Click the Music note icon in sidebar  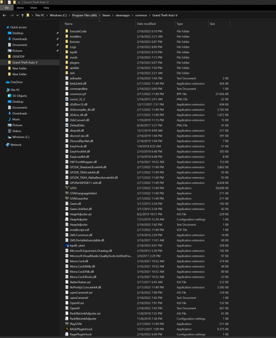coord(9,119)
